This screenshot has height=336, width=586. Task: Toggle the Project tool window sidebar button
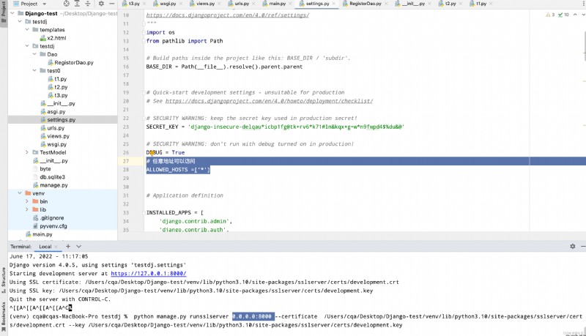[x=4, y=12]
